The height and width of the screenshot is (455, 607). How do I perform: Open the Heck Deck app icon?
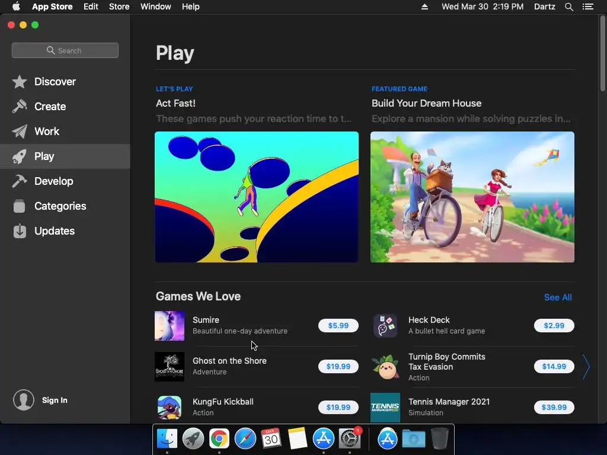coord(385,326)
